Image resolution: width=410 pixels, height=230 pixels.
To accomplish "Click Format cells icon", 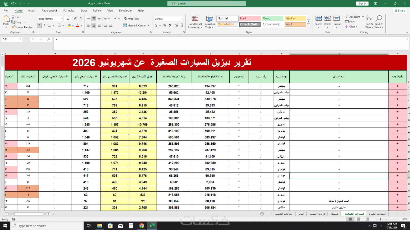I will pyautogui.click(x=336, y=18).
